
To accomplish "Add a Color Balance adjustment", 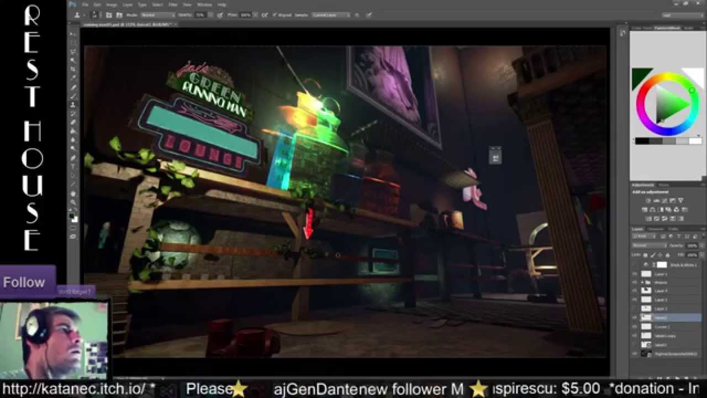I will pos(652,210).
